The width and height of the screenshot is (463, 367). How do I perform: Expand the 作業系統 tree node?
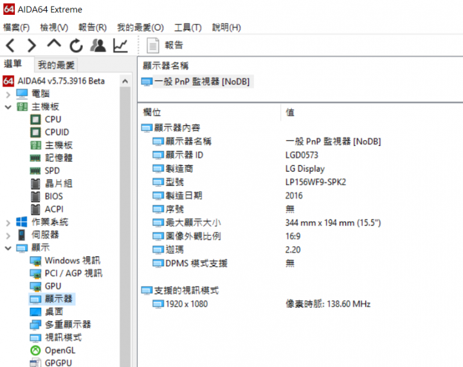click(8, 223)
